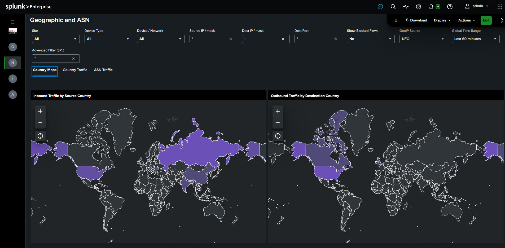Click the NetFlow Logic app logo

pyautogui.click(x=13, y=31)
